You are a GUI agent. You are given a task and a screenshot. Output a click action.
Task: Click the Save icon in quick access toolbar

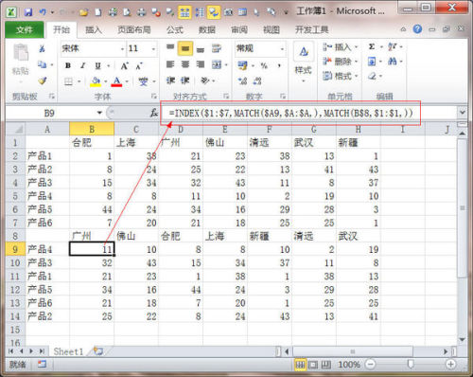pyautogui.click(x=28, y=12)
